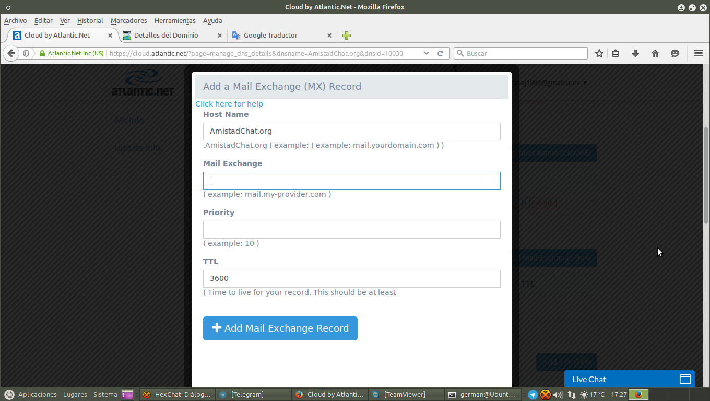
Task: Click the HexChat tray icon
Action: coord(545,395)
